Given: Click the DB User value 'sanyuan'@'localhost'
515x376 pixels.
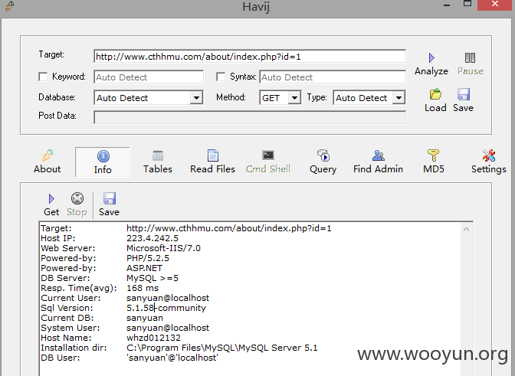Looking at the screenshot, I should point(172,358).
